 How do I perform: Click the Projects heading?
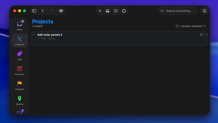(x=43, y=21)
